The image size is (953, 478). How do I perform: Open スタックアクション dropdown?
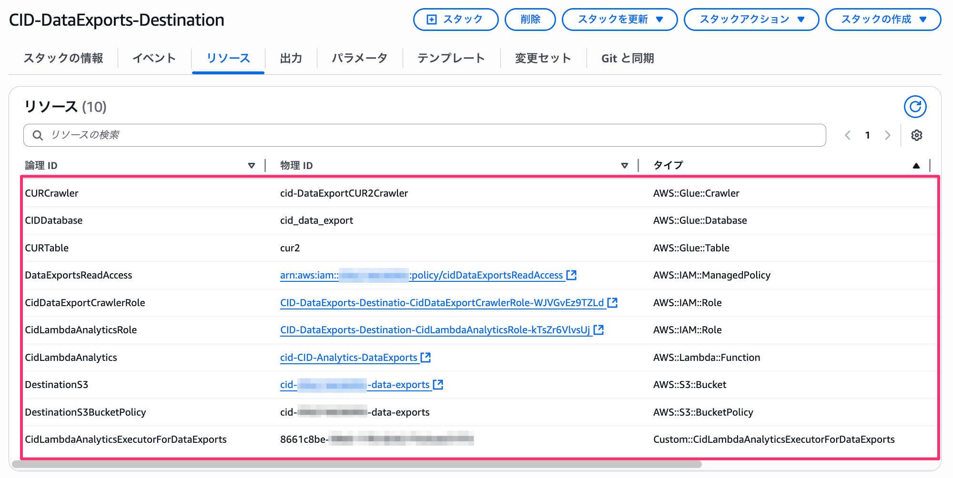point(751,20)
